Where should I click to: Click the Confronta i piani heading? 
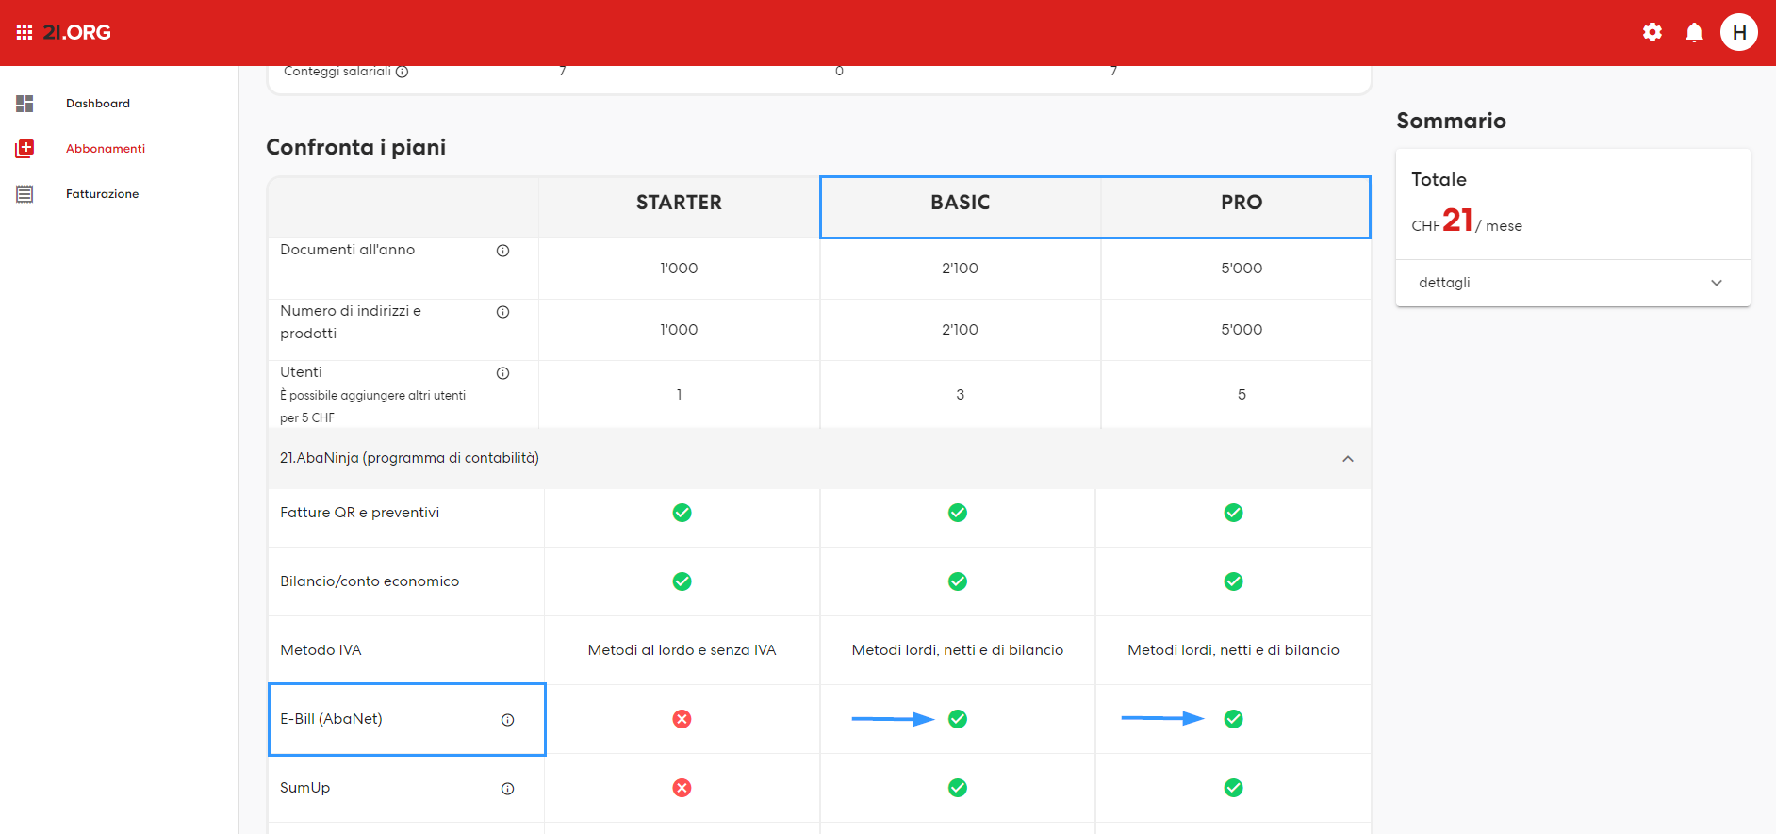[x=356, y=147]
